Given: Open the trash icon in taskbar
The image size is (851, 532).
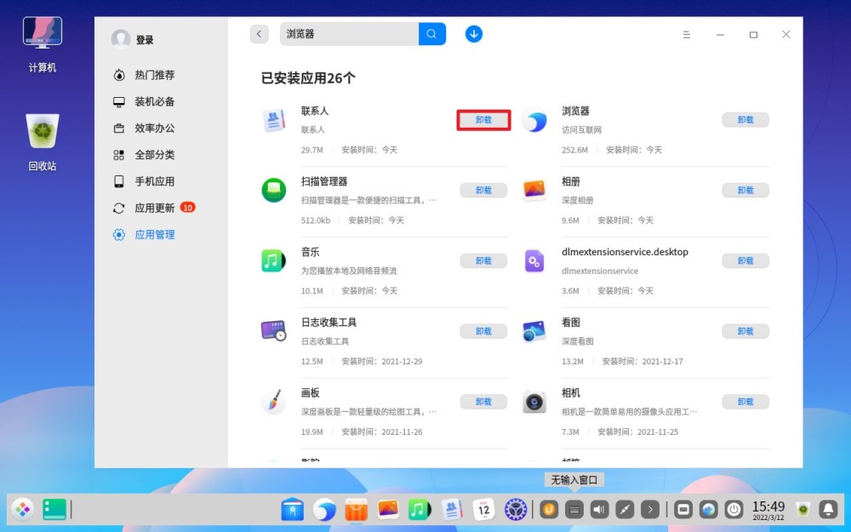Looking at the screenshot, I should click(x=802, y=509).
